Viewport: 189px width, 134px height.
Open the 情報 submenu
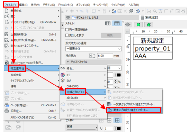point(32,86)
